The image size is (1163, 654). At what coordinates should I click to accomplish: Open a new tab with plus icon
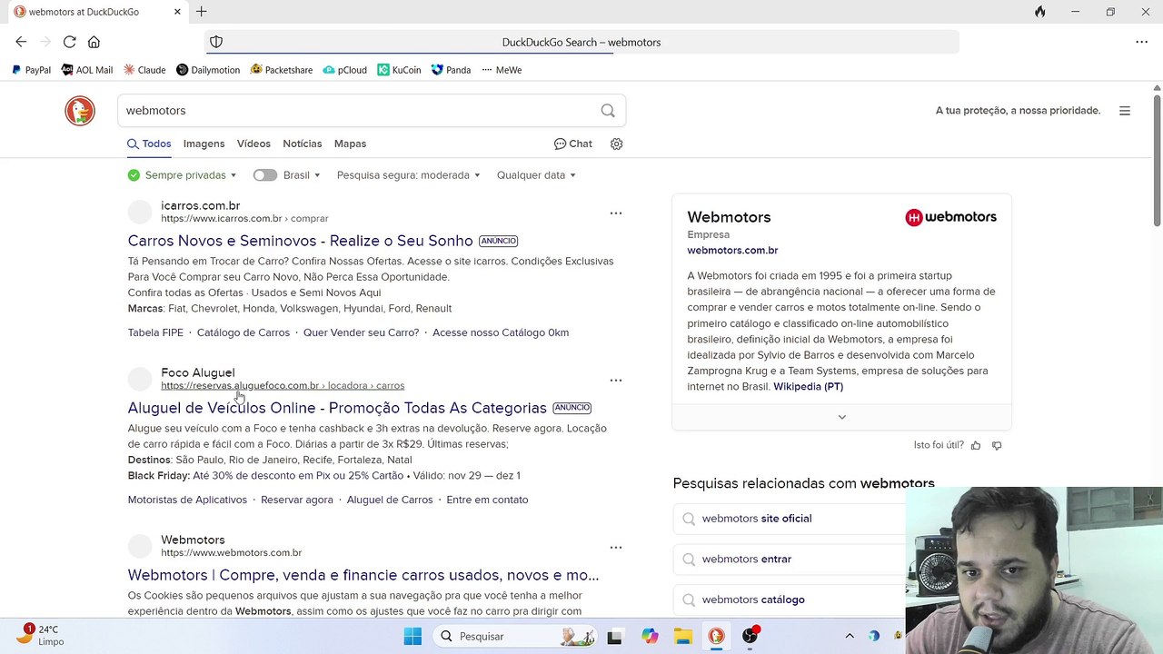pos(202,12)
